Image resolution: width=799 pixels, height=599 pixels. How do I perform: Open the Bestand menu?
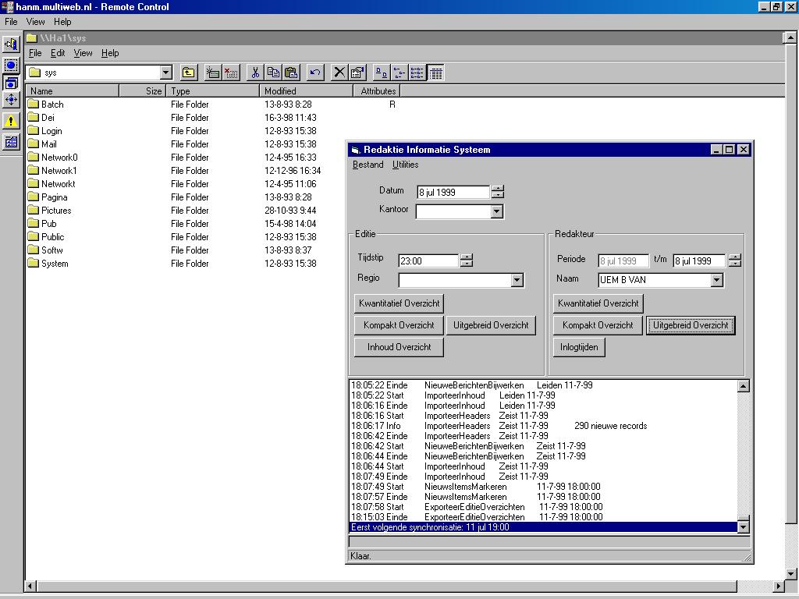coord(368,165)
